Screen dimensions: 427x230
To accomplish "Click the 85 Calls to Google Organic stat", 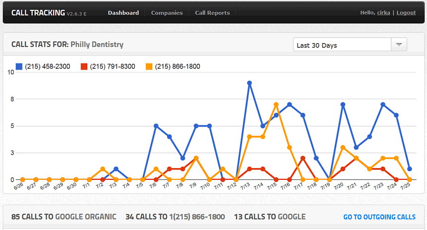I will point(64,217).
